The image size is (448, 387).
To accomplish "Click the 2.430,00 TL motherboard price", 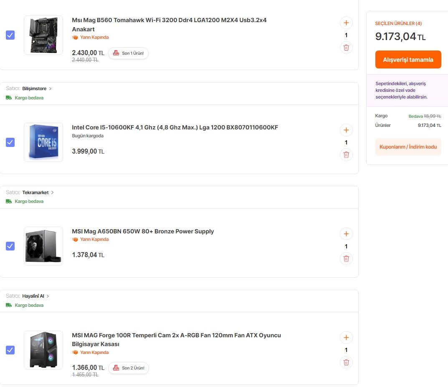I will (x=88, y=53).
